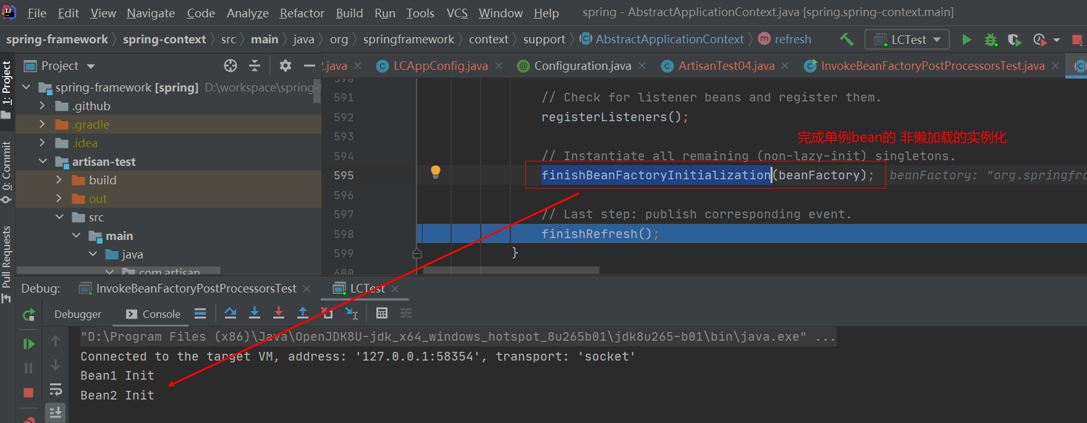Stop LCTest in the debug panel
Viewport: 1087px width, 423px height.
point(28,393)
